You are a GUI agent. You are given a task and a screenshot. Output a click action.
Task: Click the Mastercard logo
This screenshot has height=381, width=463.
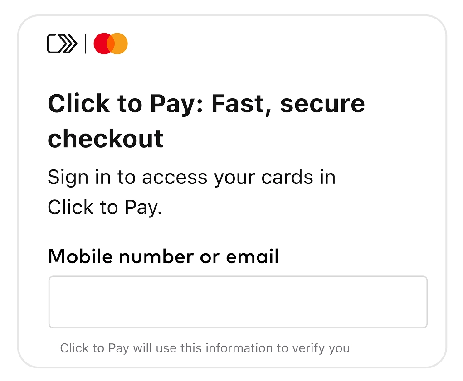pos(111,44)
